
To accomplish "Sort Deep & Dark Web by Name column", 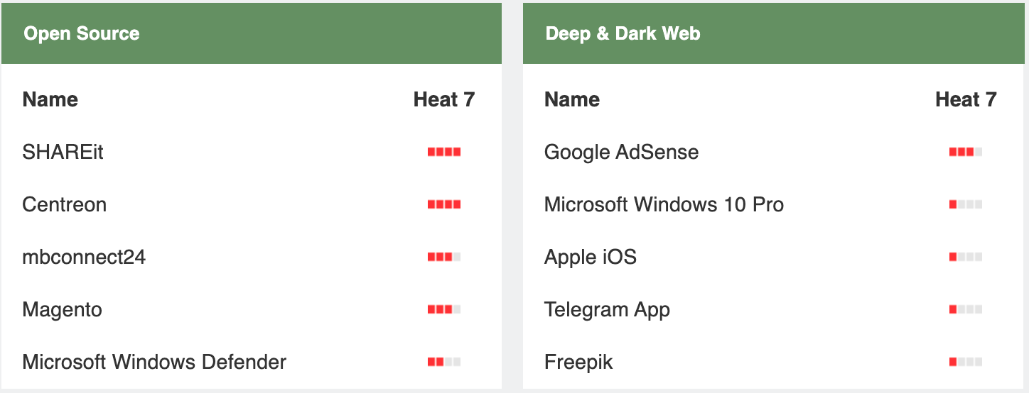I will point(571,99).
